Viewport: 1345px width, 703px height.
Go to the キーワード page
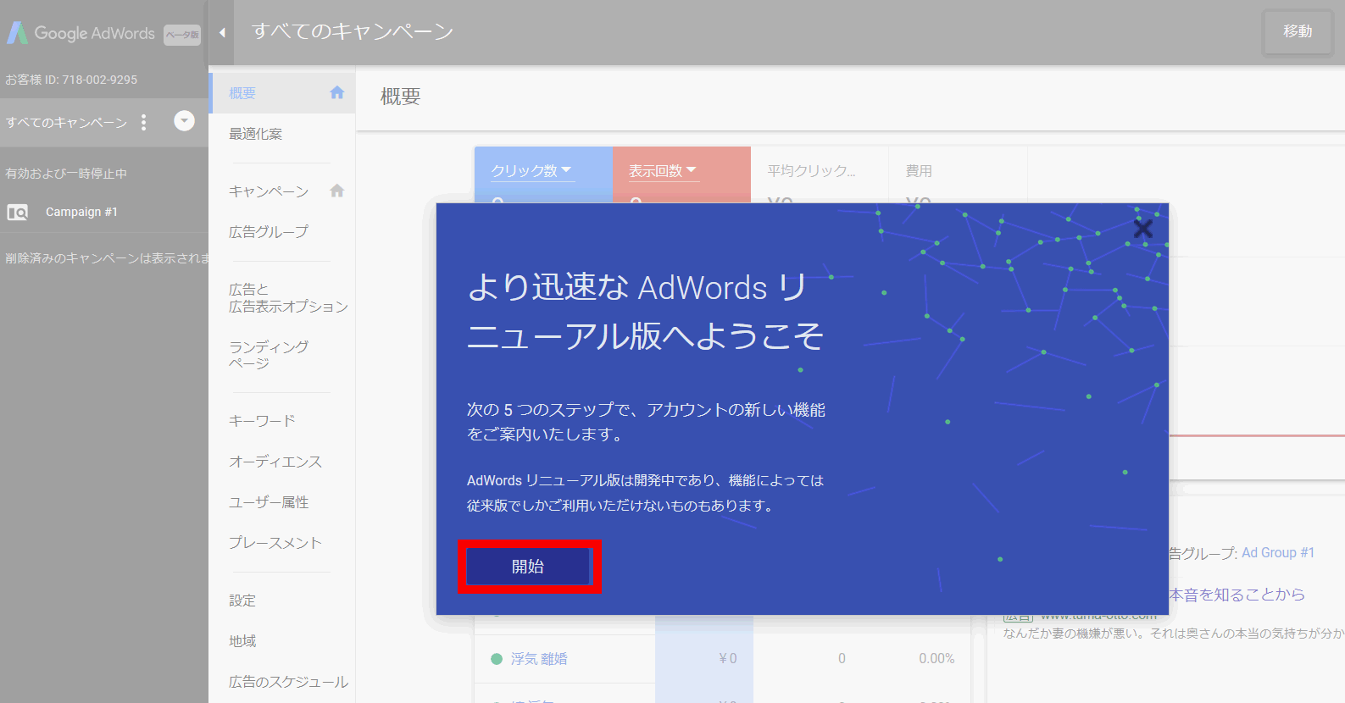coord(262,421)
